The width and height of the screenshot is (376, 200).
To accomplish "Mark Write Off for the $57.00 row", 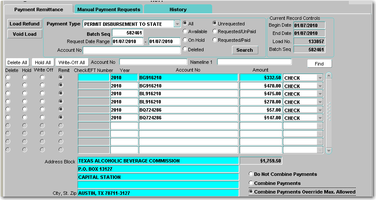I will click(x=42, y=109).
